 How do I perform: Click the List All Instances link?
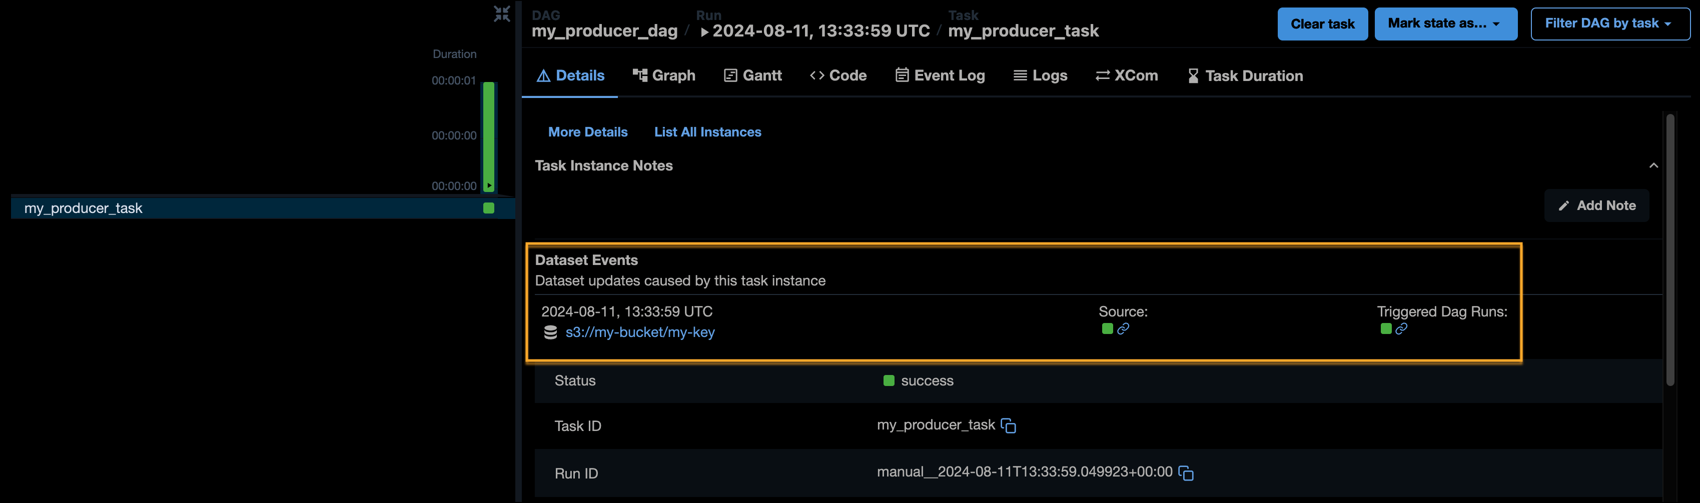click(707, 132)
